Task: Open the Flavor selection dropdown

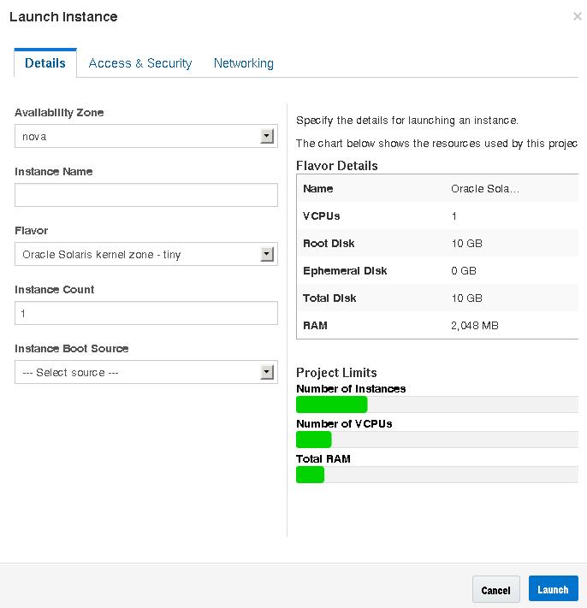Action: coord(145,254)
